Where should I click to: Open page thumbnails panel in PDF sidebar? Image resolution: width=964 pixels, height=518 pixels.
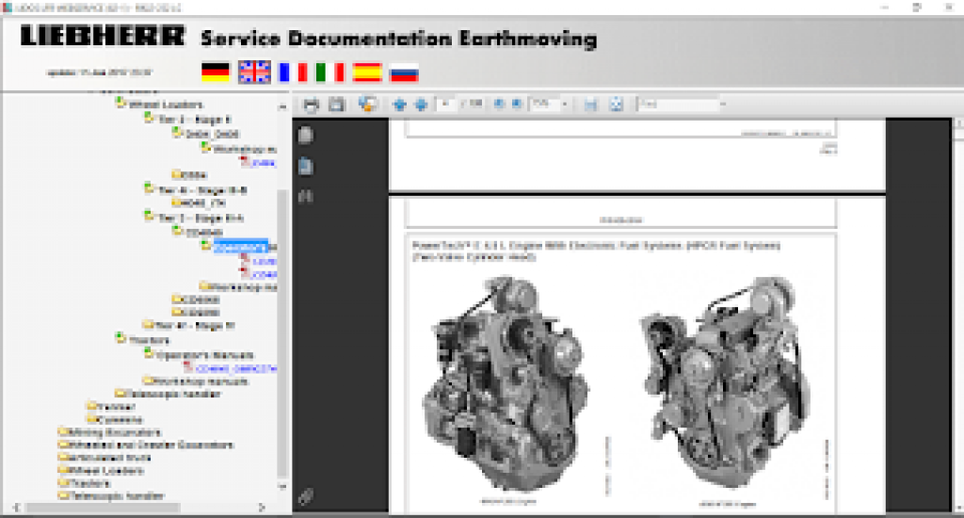(x=306, y=135)
